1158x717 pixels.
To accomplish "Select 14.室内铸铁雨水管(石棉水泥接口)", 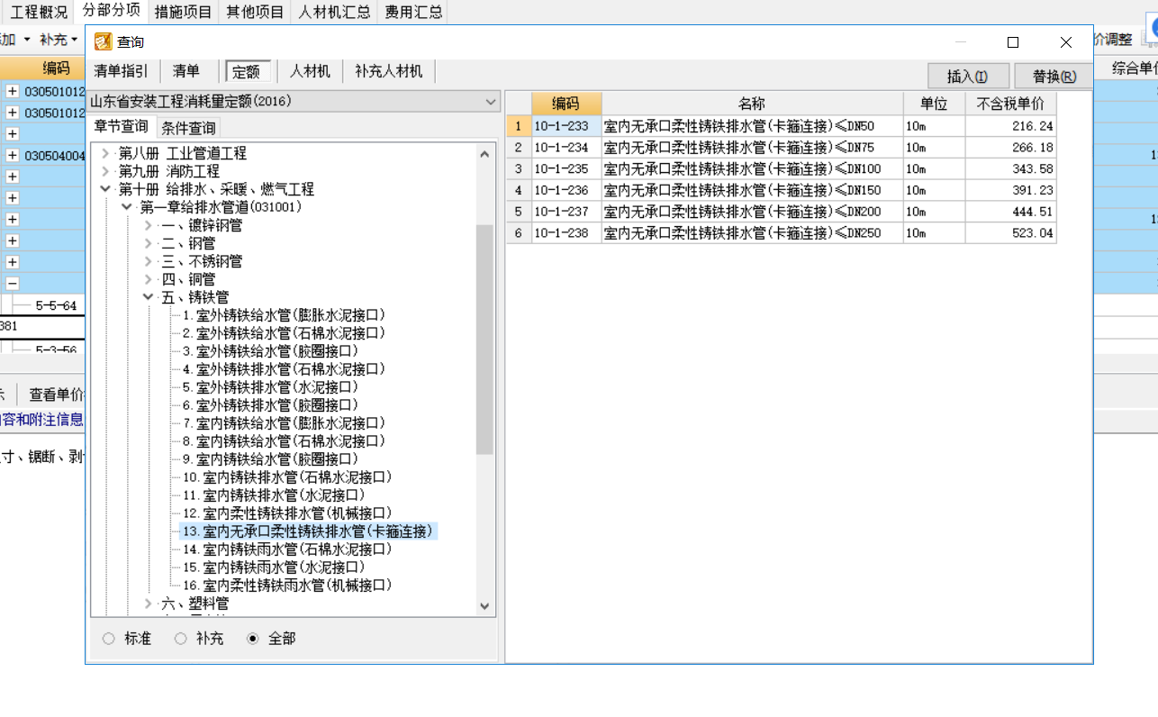I will [x=287, y=549].
